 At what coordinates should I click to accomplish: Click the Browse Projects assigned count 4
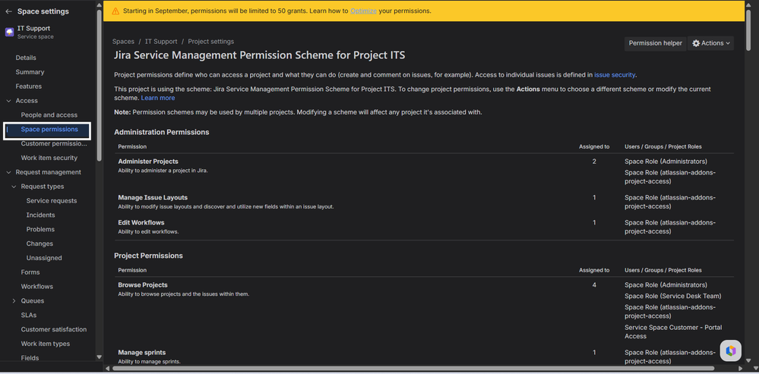coord(594,285)
